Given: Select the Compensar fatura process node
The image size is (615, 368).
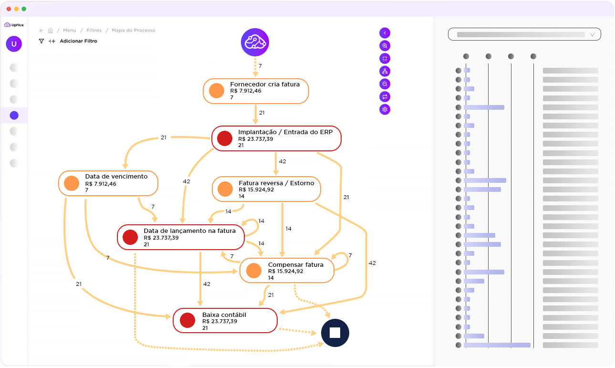Looking at the screenshot, I should coord(287,270).
